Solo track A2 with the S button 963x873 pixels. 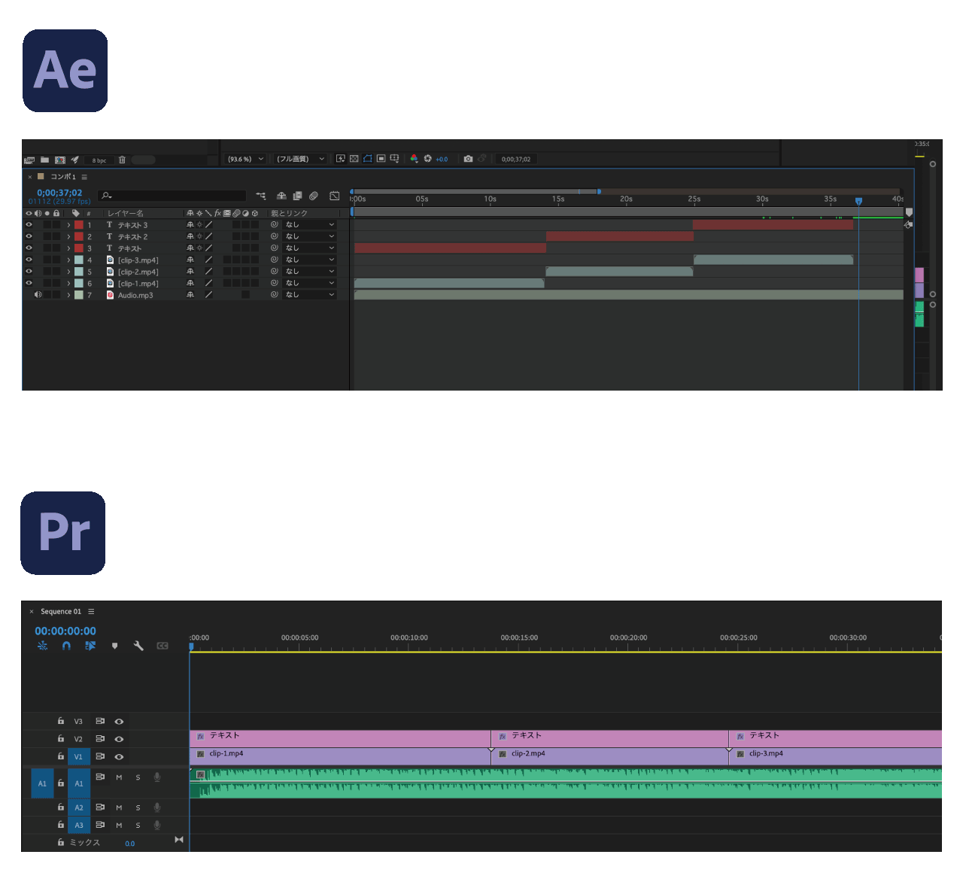138,808
